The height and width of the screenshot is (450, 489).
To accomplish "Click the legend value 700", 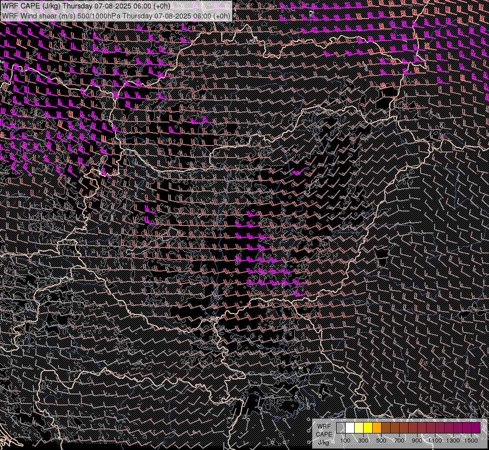I will [399, 440].
